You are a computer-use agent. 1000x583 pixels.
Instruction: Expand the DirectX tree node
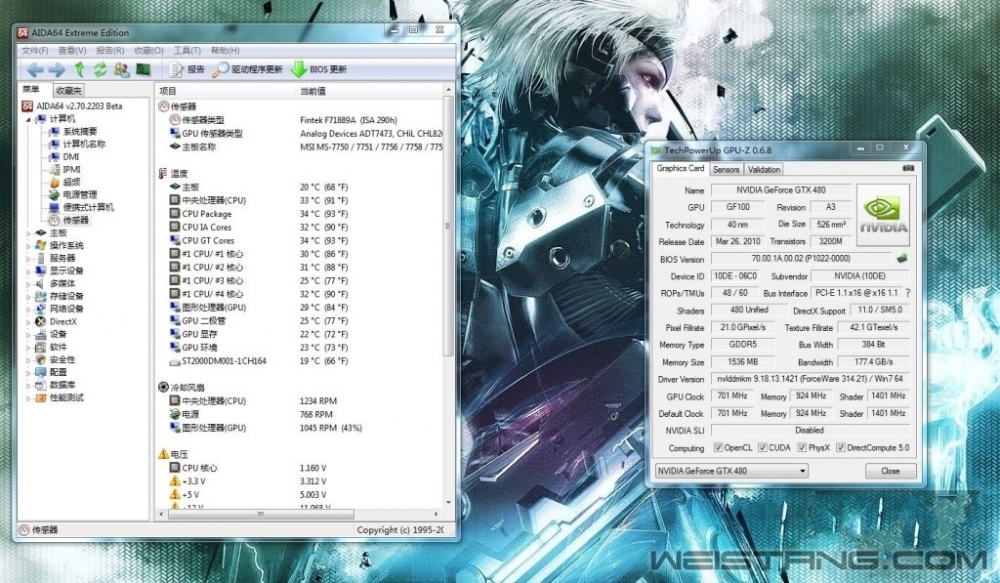coord(28,321)
